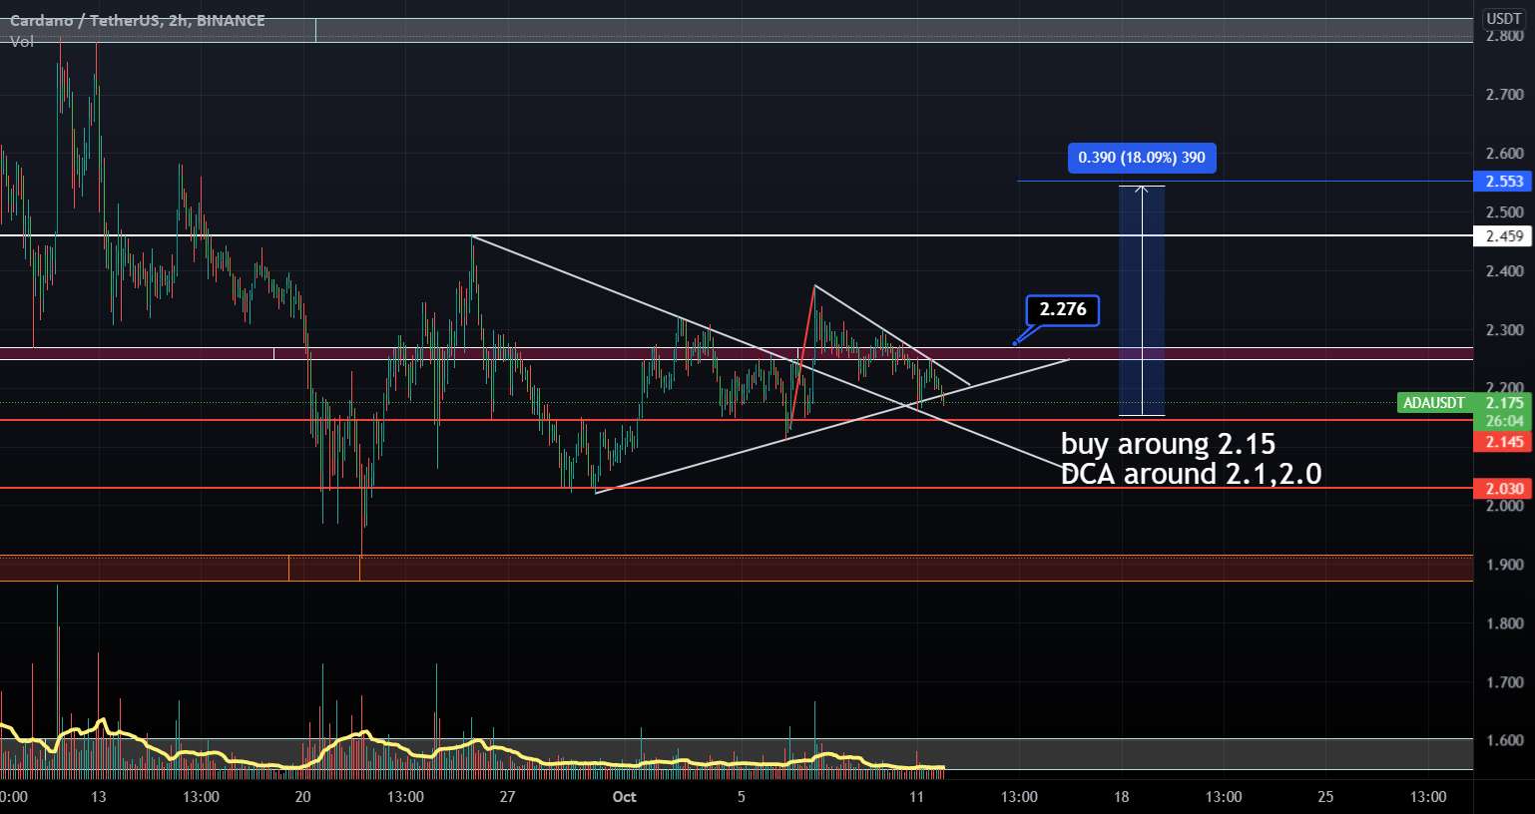Click the 1.600 tick on price axis
Image resolution: width=1535 pixels, height=814 pixels.
pyautogui.click(x=1504, y=740)
